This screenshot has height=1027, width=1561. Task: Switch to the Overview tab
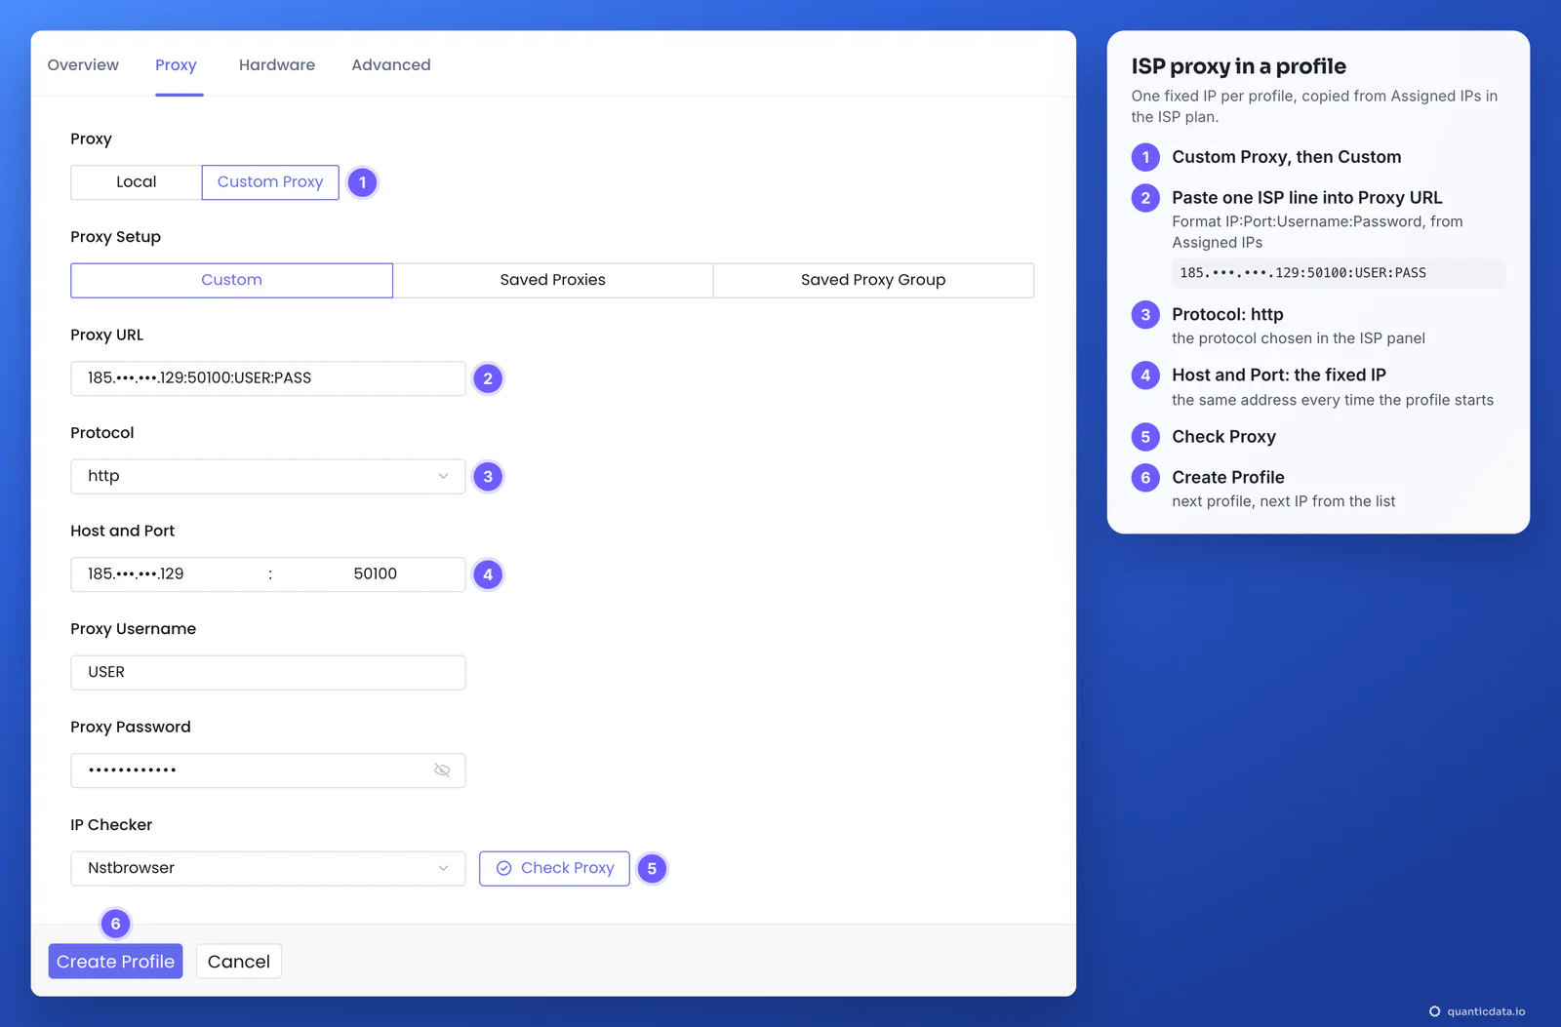83,64
